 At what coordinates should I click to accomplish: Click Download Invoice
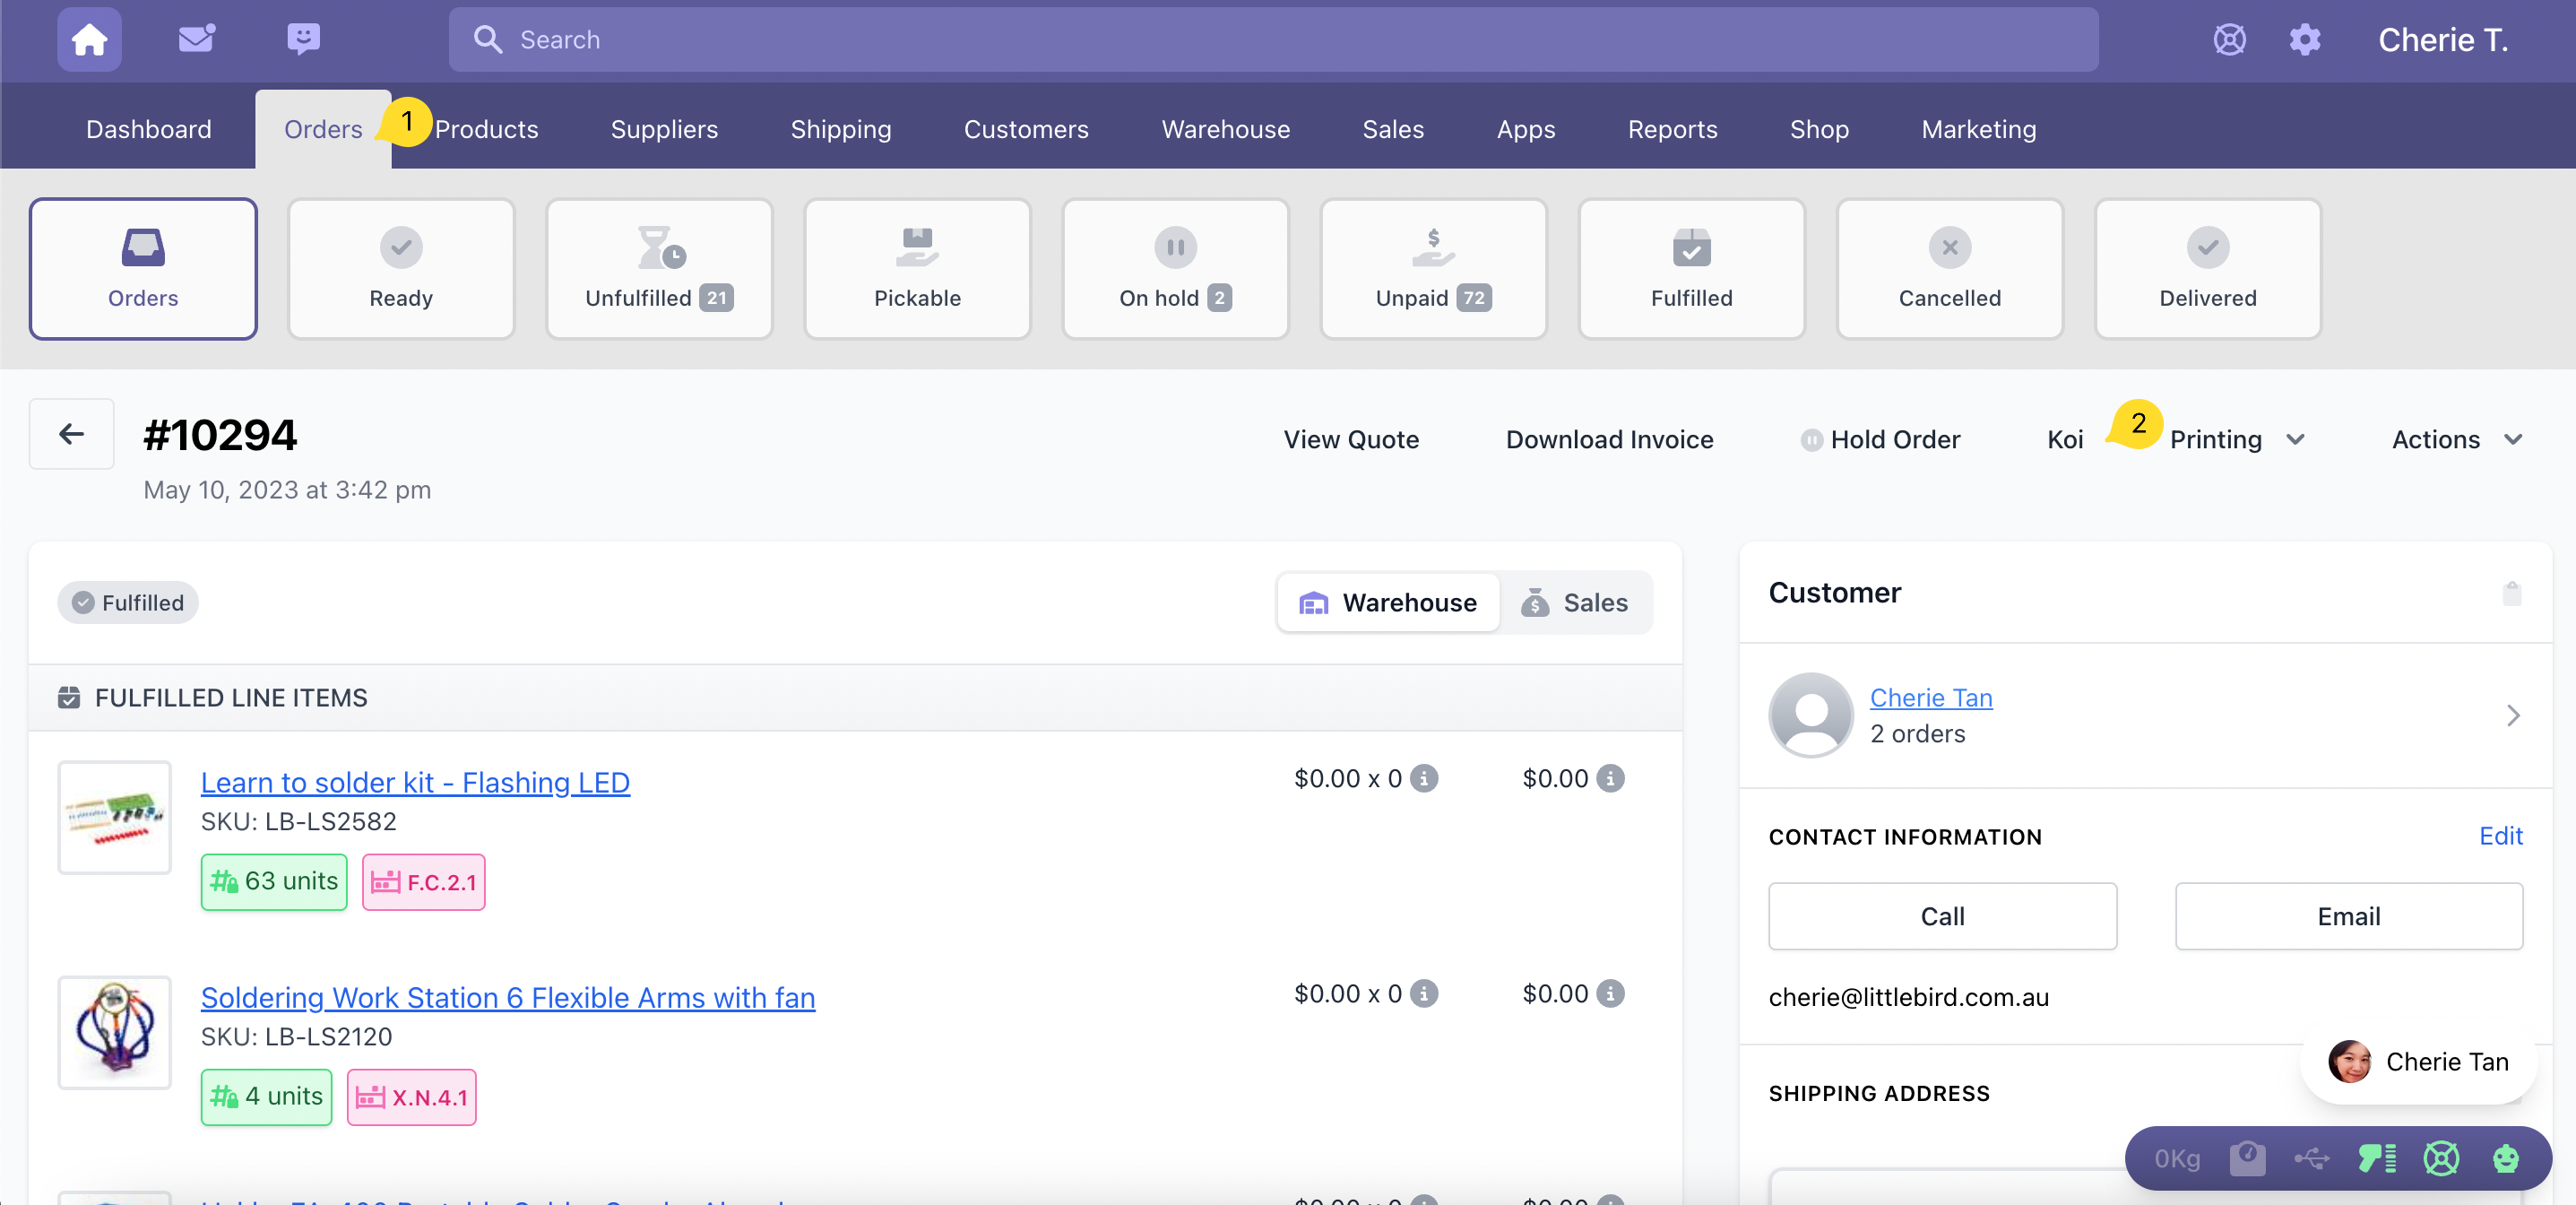tap(1609, 439)
